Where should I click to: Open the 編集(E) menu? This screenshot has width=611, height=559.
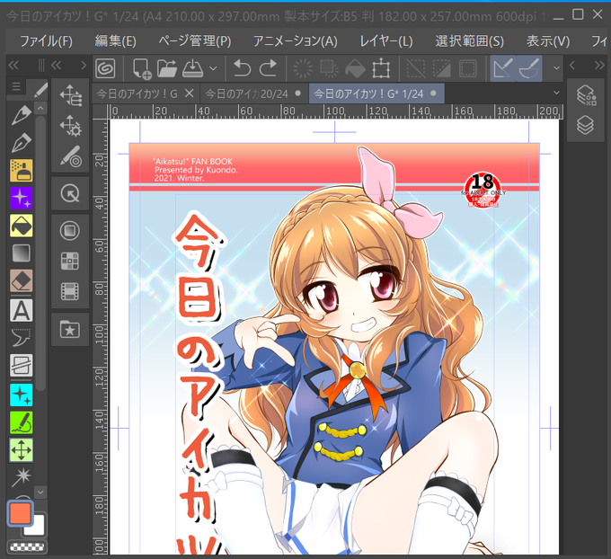click(x=115, y=41)
